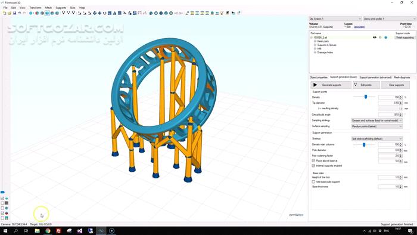Toggle the part visibility eye icon
Screen dimensions: 417x235
[x=375, y=38]
